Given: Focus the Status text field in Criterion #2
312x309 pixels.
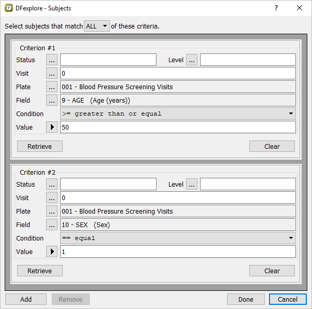Looking at the screenshot, I should (108, 185).
